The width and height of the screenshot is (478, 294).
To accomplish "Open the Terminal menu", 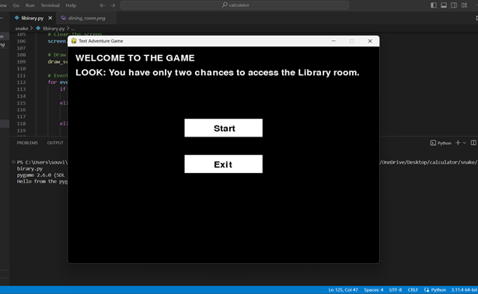I will pos(50,5).
